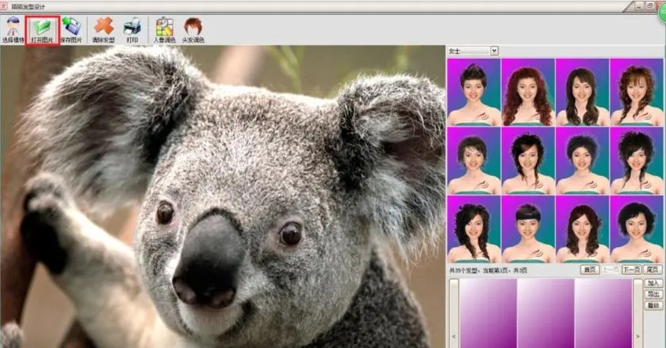Image resolution: width=666 pixels, height=348 pixels.
Task: Click the middle purple tray slot
Action: [x=546, y=313]
